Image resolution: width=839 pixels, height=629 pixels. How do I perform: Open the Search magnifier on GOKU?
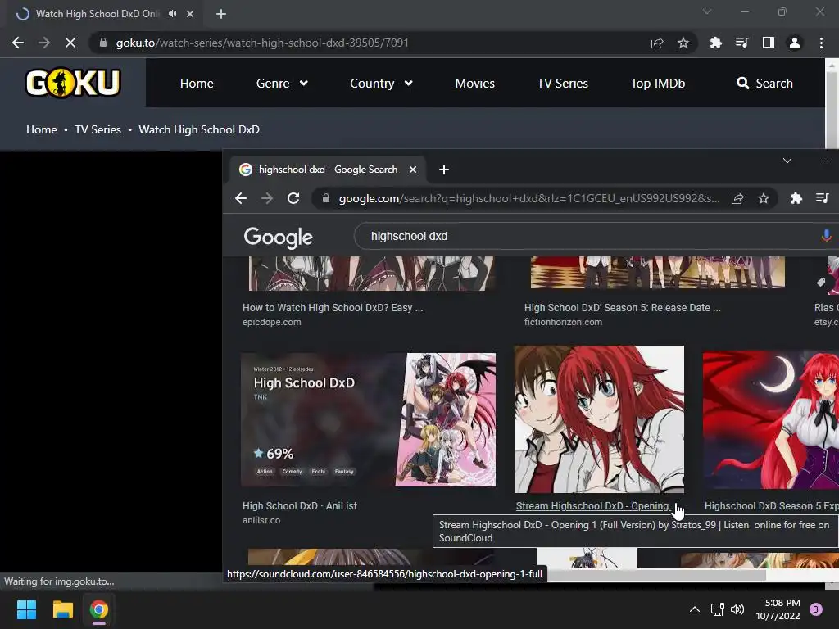[x=764, y=83]
